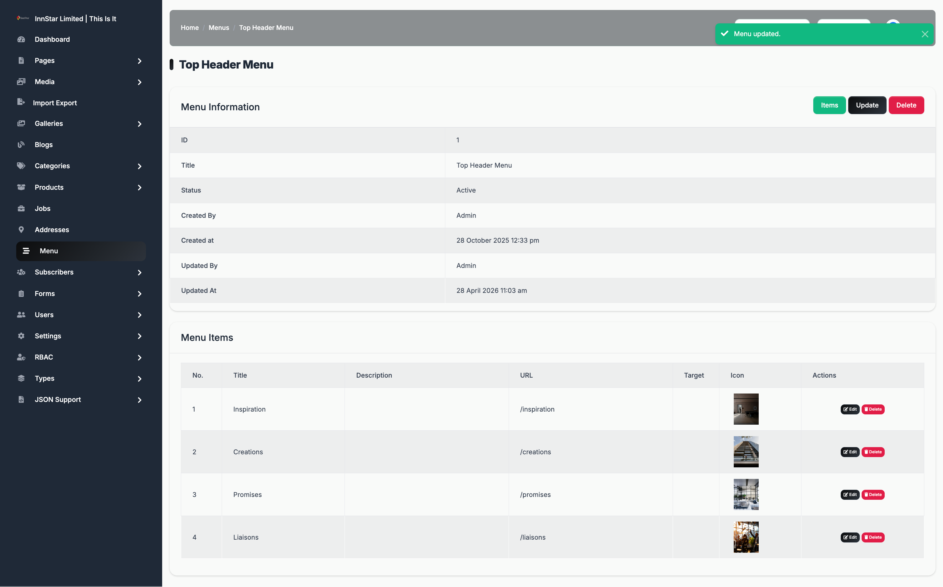943x587 pixels.
Task: Expand the JSON Support submenu chevron
Action: tap(139, 400)
